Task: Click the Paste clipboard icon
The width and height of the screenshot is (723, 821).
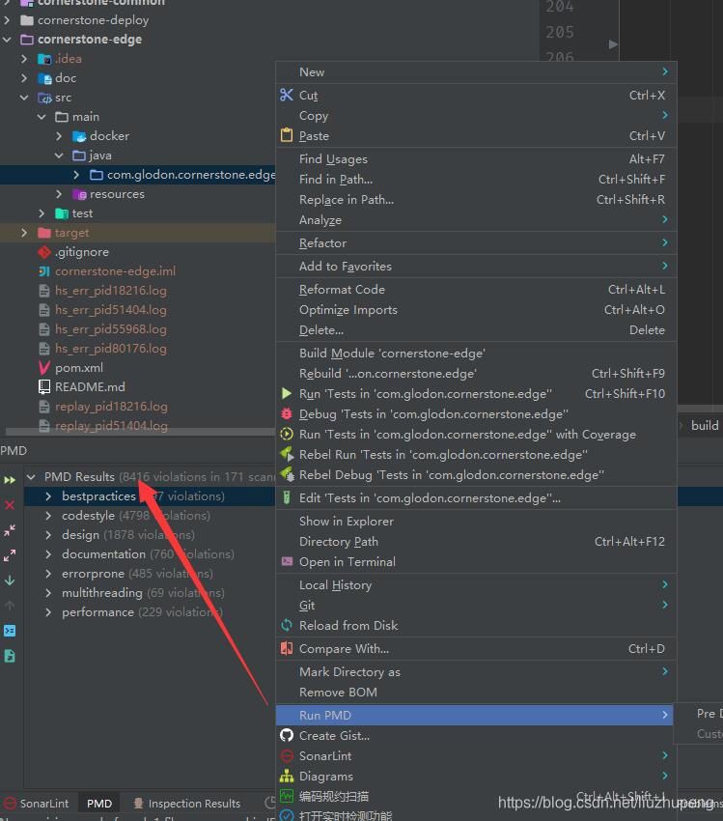Action: point(286,135)
